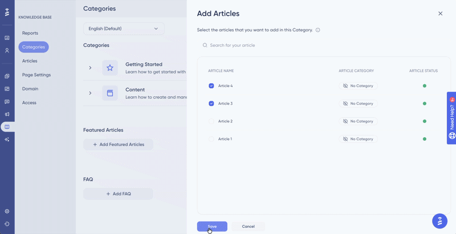The width and height of the screenshot is (456, 234).
Task: Click the green status dot for Article 2
Action: (x=425, y=121)
